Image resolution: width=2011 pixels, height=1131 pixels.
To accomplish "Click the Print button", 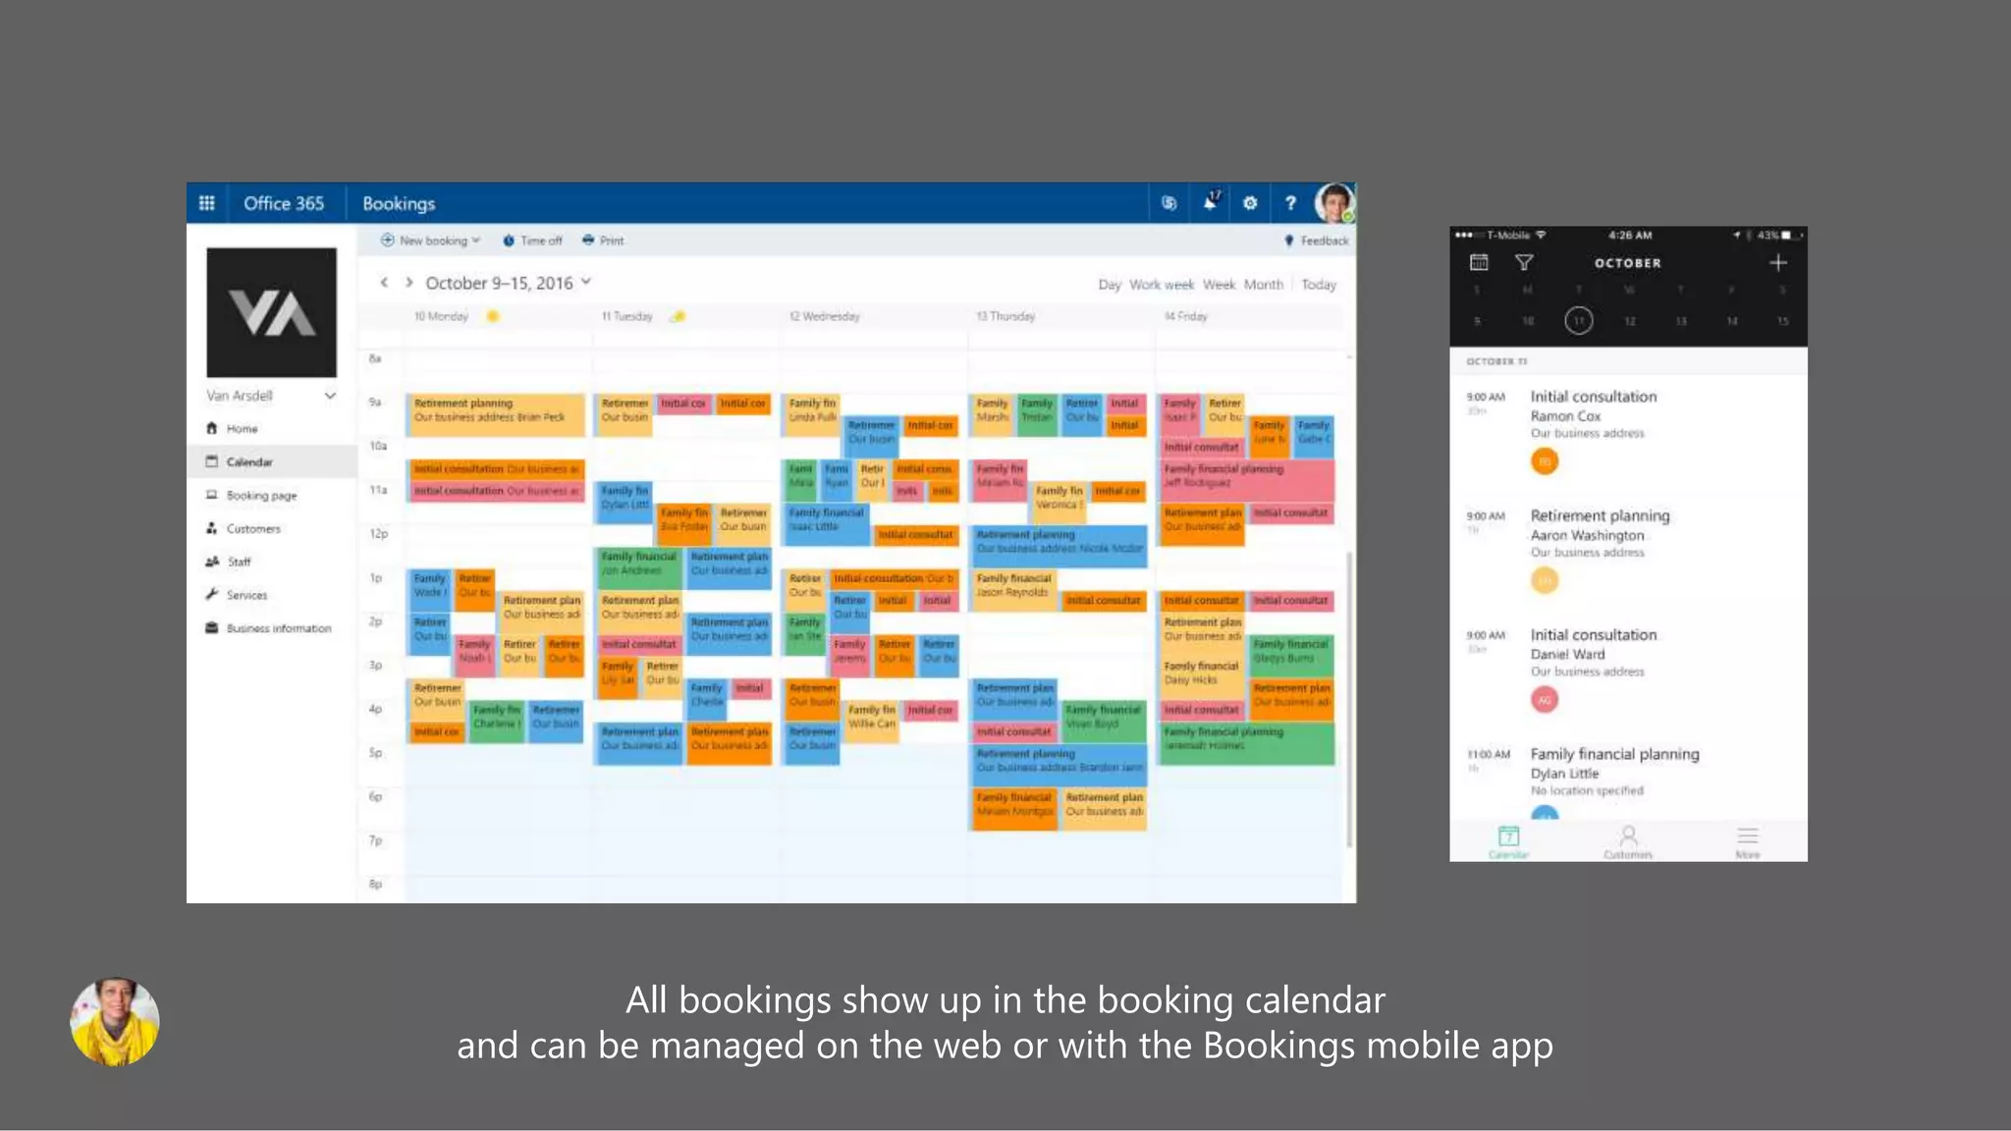I will 603,241.
